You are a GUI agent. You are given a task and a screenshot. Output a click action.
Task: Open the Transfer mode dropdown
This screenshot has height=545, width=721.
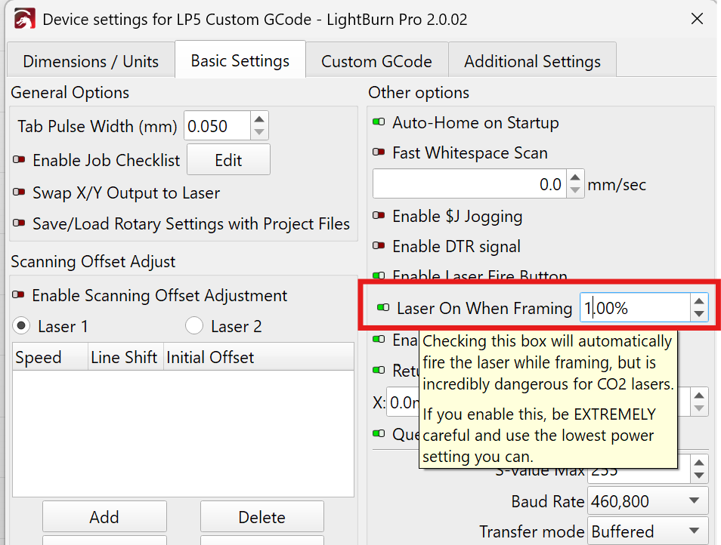648,531
